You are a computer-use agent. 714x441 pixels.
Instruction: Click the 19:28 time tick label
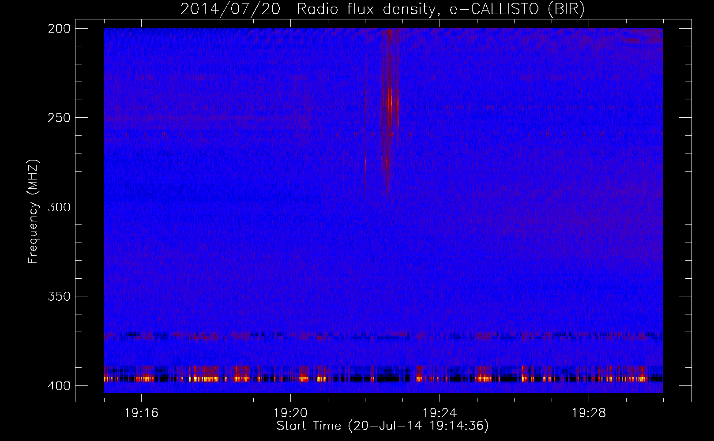pos(589,413)
